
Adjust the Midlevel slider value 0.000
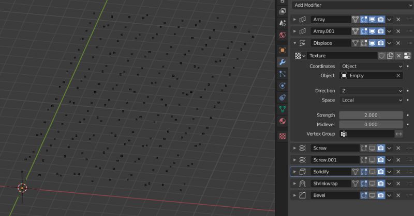371,125
